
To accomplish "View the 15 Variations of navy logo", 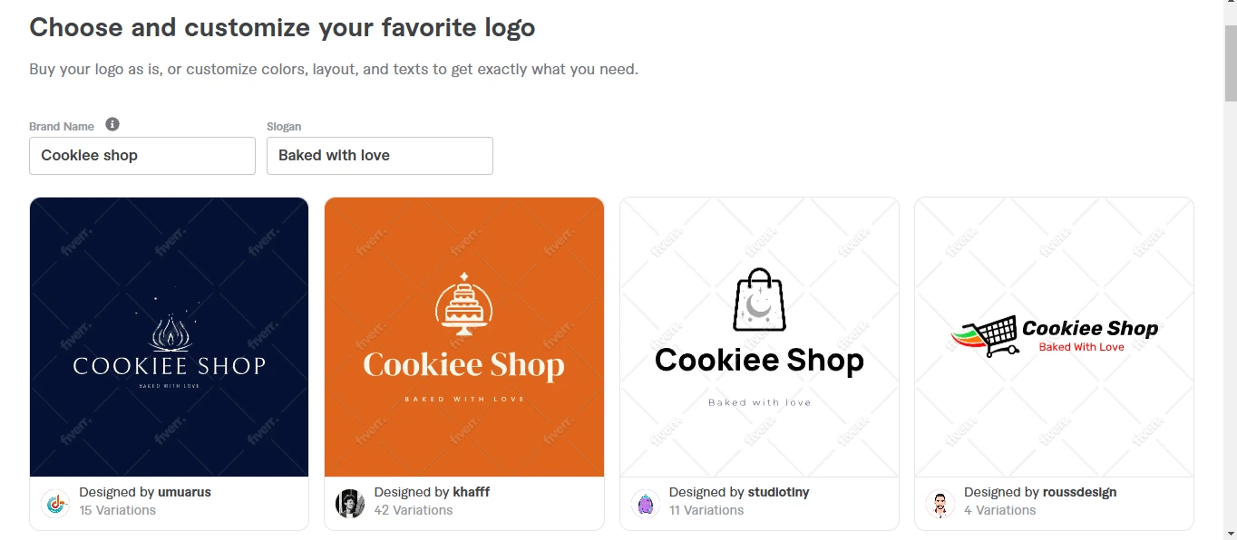I will pos(118,510).
